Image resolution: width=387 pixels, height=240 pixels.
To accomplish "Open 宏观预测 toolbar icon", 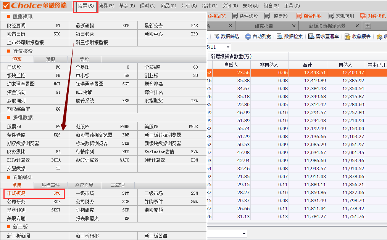I will (331, 16).
